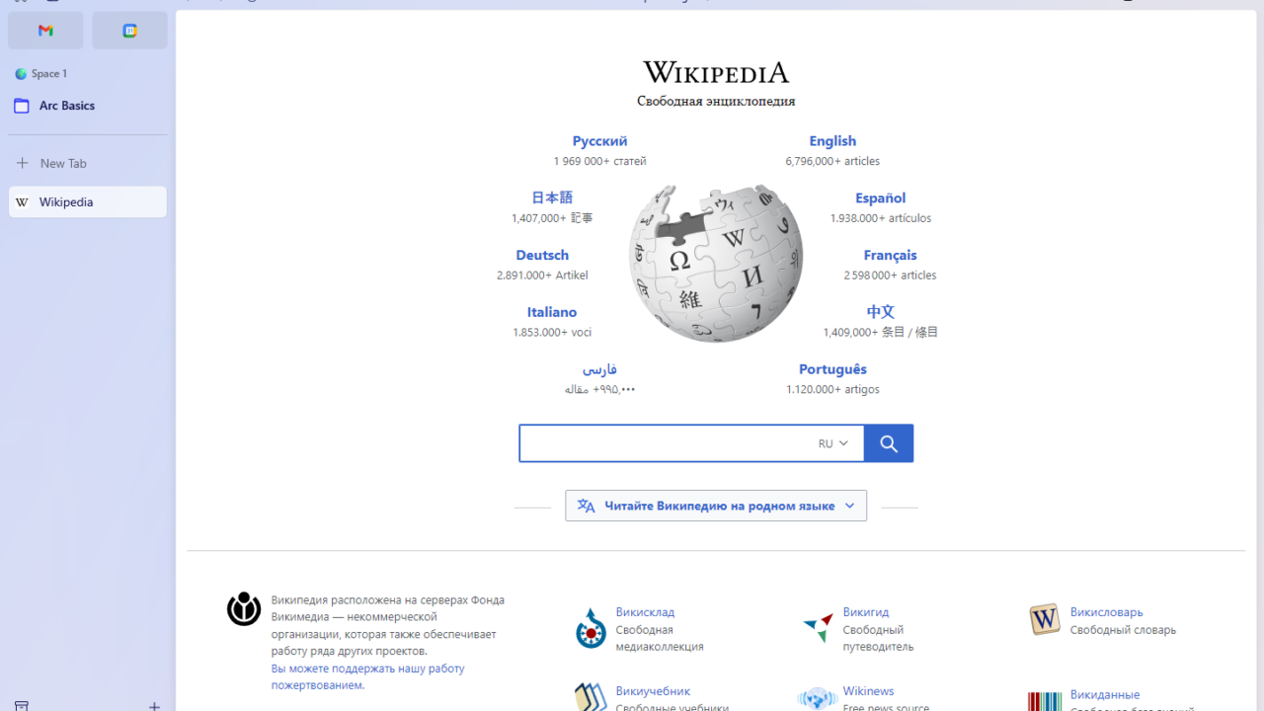Viewport: 1264px width, 711px height.
Task: Open the pinned Google Calendar tab
Action: [x=129, y=31]
